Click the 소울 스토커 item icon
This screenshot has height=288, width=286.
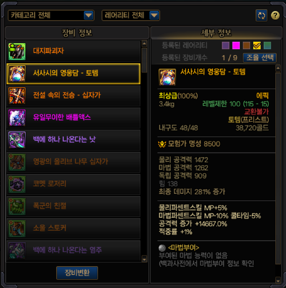point(17,229)
